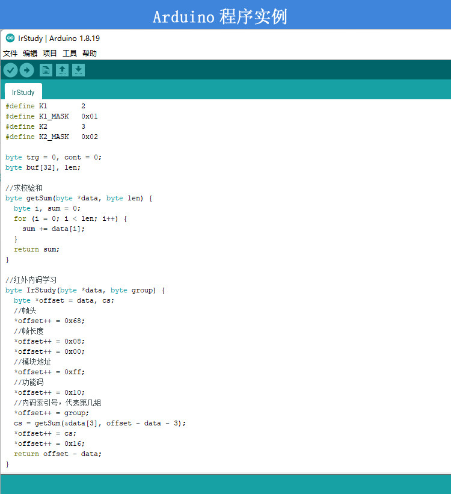Create a new sketch with the document icon
Image resolution: width=451 pixels, height=494 pixels.
click(x=46, y=70)
